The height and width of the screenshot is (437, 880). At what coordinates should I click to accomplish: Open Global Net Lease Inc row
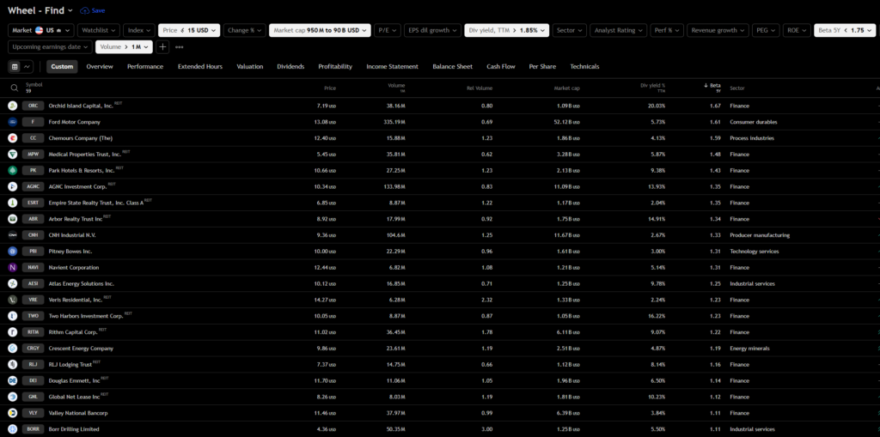click(440, 398)
